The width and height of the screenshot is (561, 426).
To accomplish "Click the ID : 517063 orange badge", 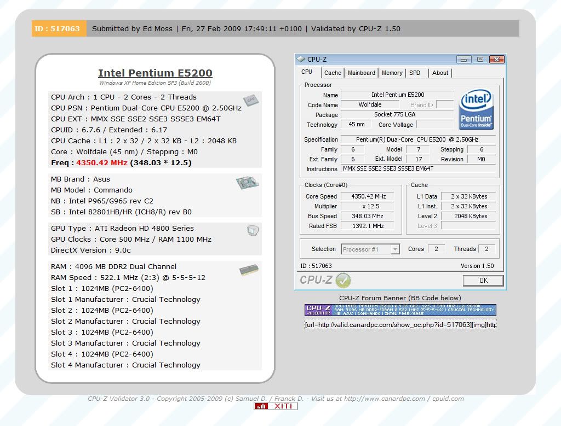I will 59,28.
